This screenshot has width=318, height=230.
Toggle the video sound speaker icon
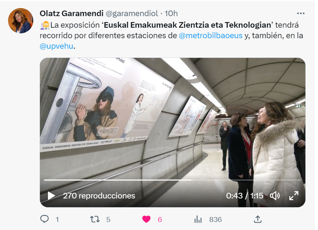pyautogui.click(x=275, y=196)
